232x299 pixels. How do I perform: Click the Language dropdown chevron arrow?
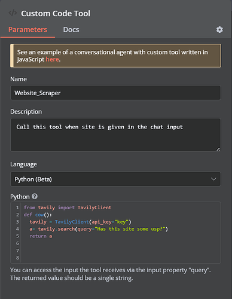tap(213, 179)
